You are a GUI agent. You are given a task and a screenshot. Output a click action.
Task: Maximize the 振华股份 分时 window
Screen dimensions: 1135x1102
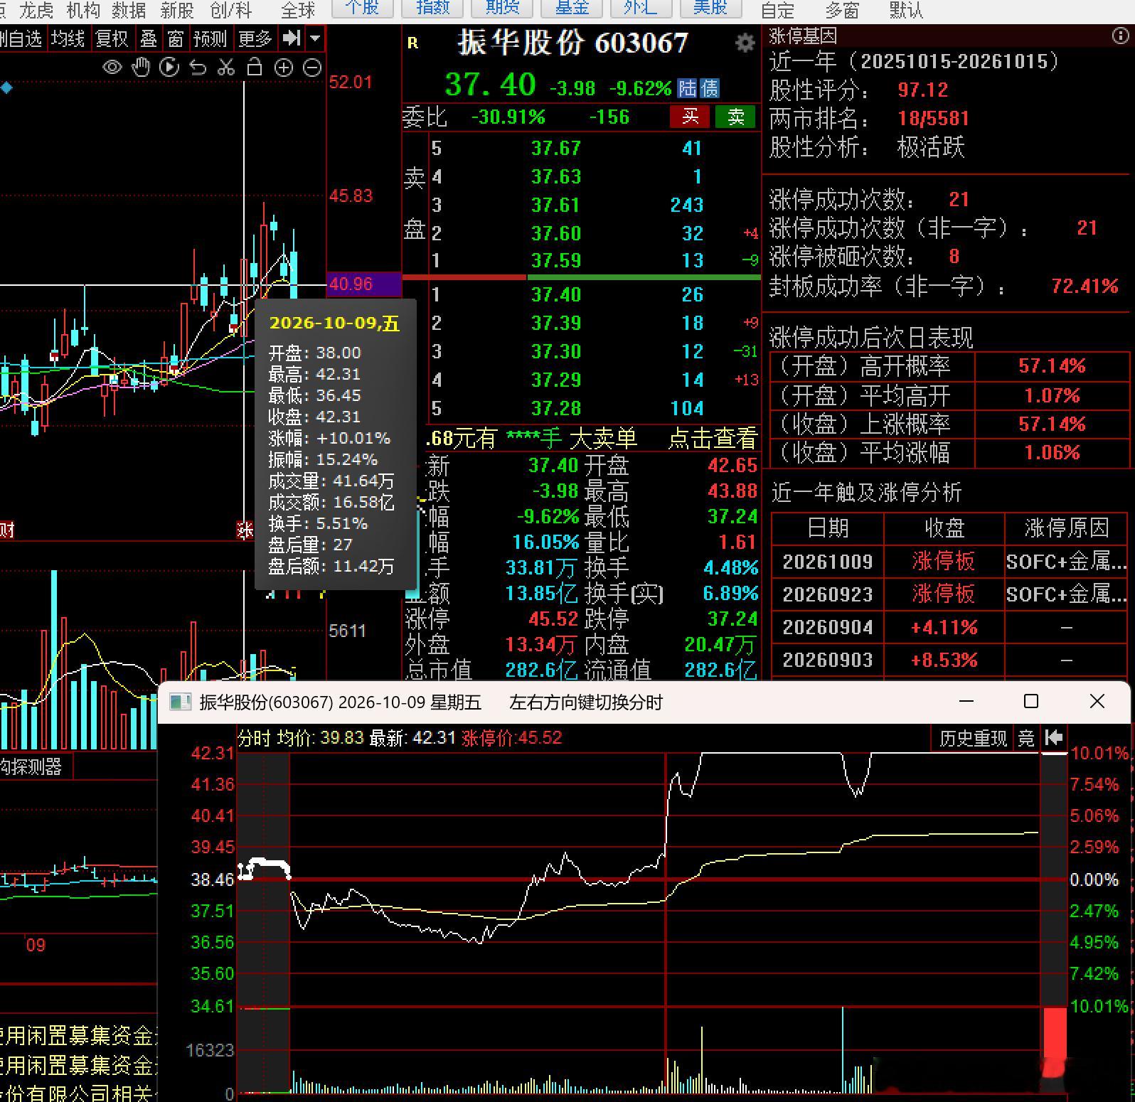click(1031, 702)
